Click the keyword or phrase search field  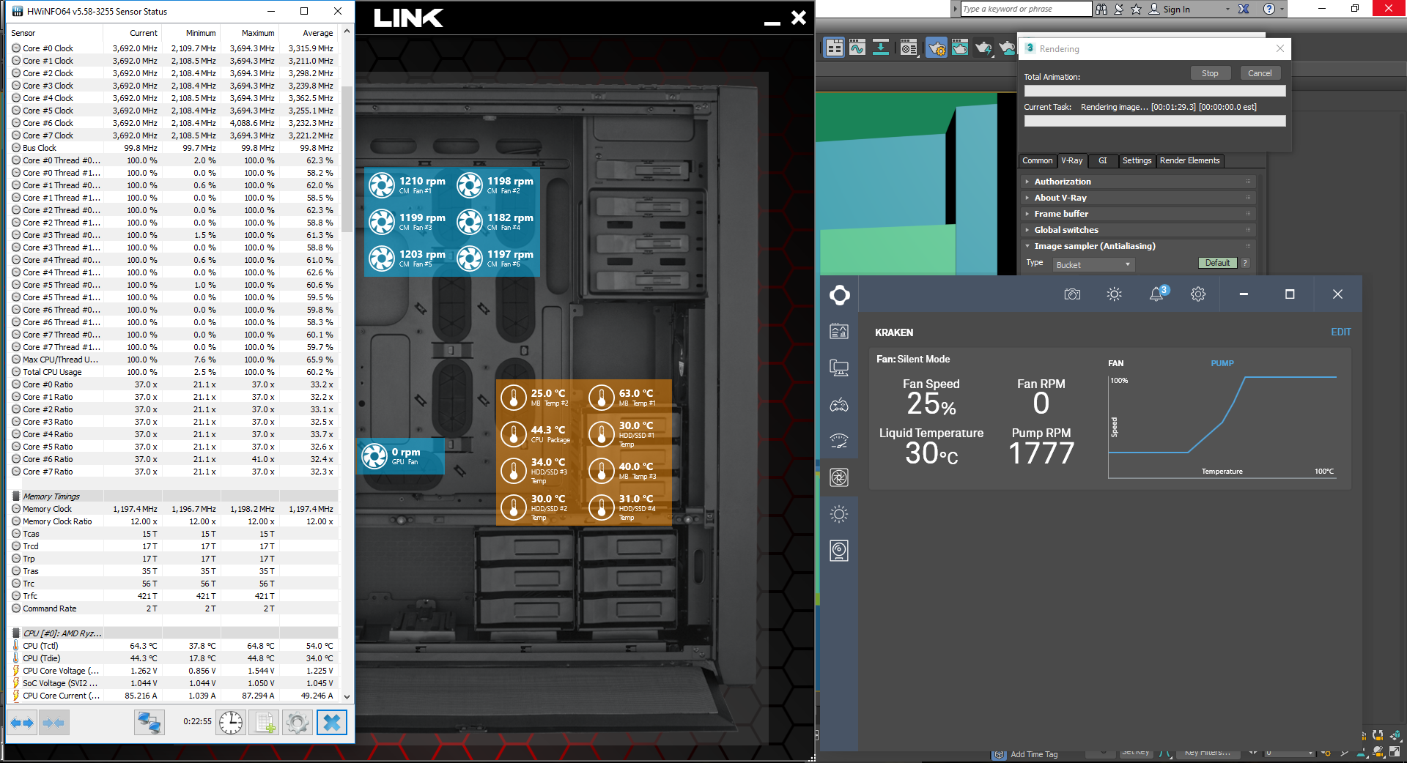pos(1026,9)
